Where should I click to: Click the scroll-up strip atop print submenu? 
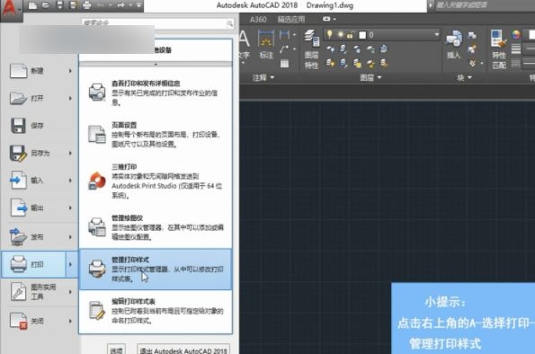pyautogui.click(x=156, y=64)
